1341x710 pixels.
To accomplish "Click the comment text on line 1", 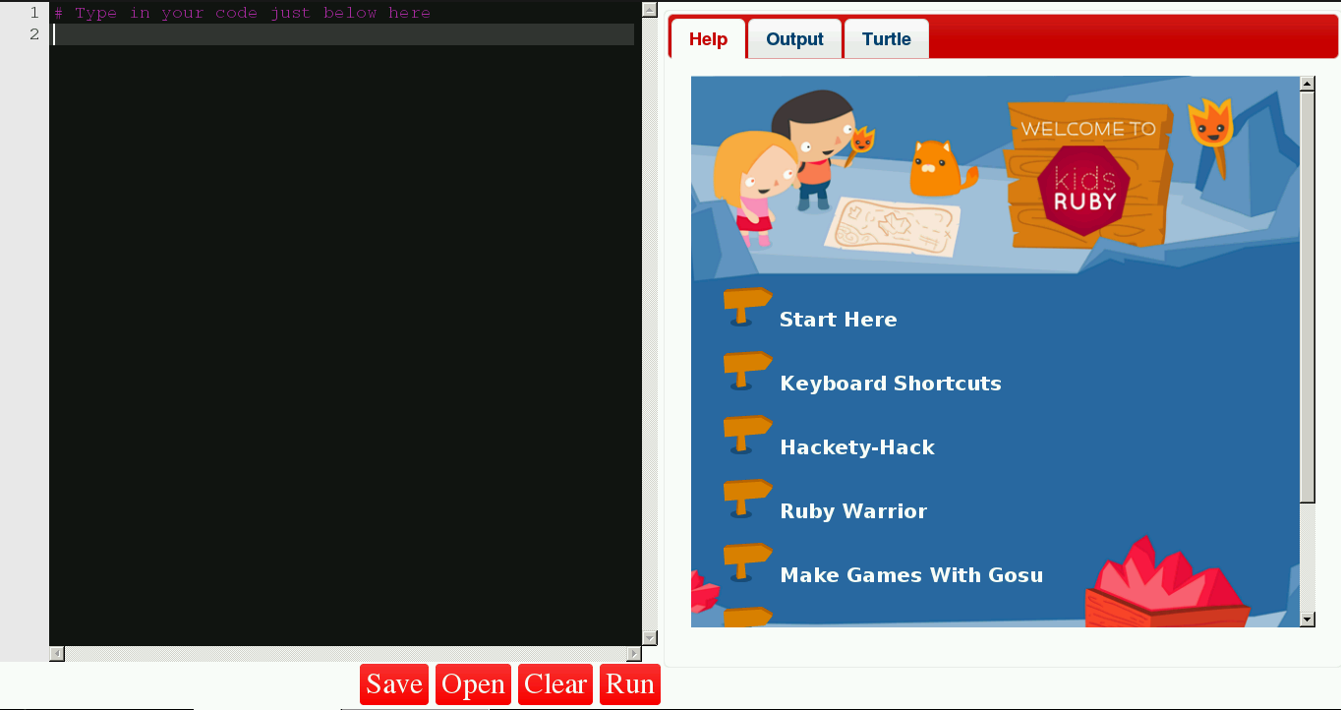I will tap(242, 13).
